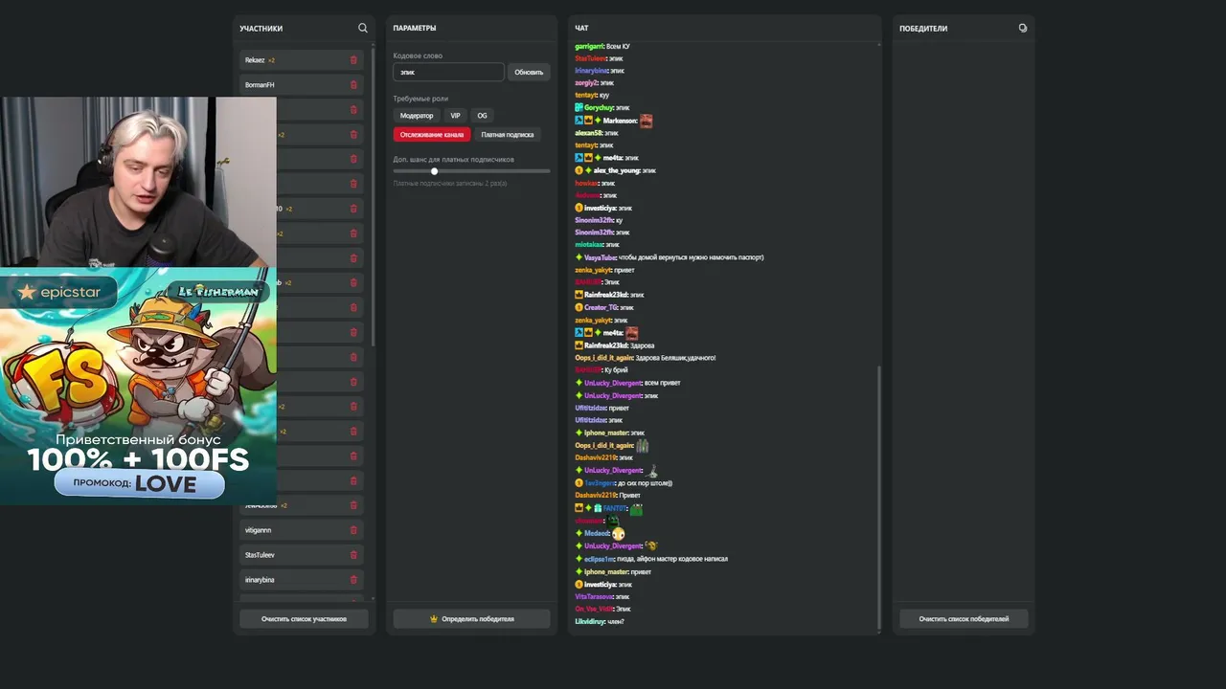Click the Кодовое слово input field

pyautogui.click(x=448, y=72)
